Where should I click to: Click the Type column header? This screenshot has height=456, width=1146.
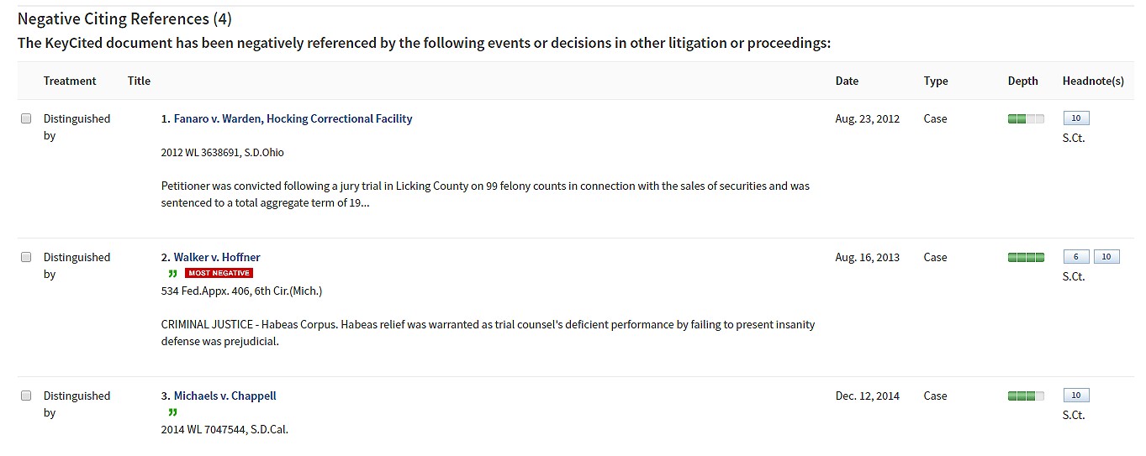935,81
